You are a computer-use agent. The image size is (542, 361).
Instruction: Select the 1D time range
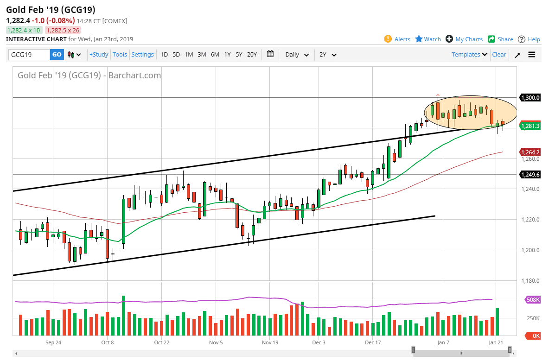164,54
